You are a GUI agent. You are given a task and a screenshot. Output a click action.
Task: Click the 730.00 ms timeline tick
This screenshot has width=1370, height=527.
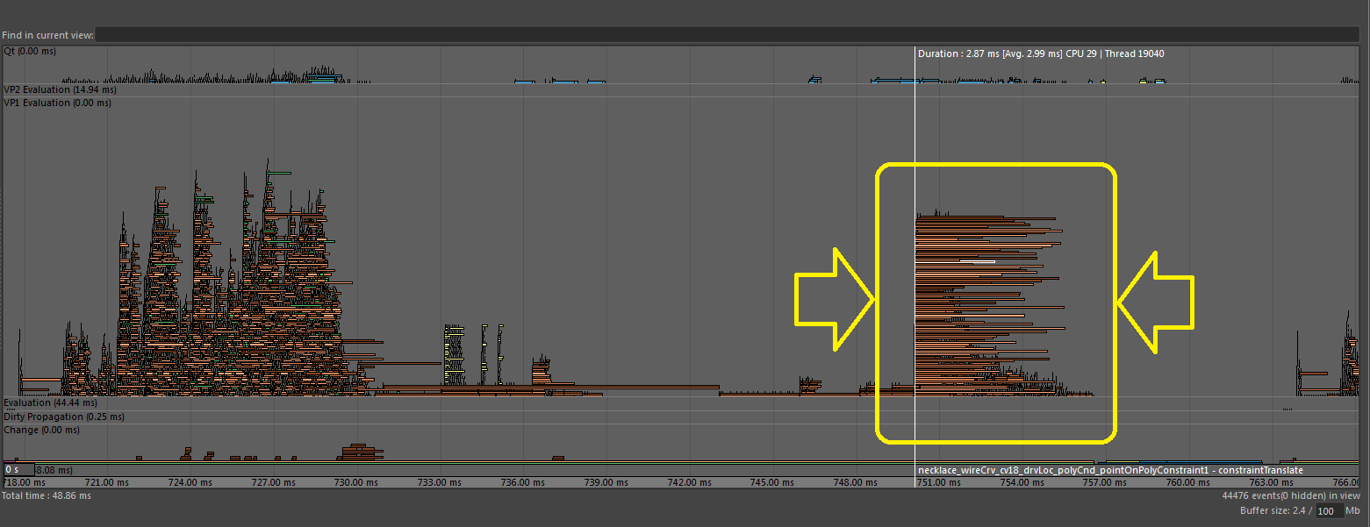[355, 482]
